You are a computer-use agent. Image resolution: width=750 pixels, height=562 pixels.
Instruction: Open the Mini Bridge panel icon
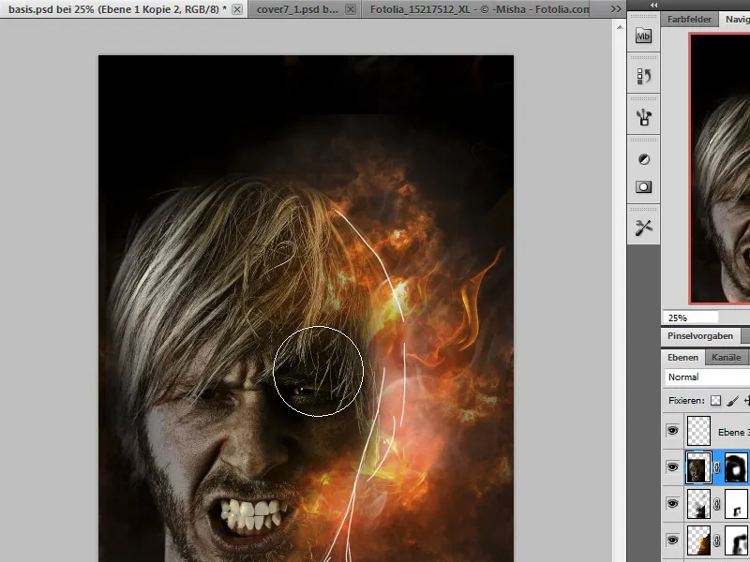pos(643,37)
